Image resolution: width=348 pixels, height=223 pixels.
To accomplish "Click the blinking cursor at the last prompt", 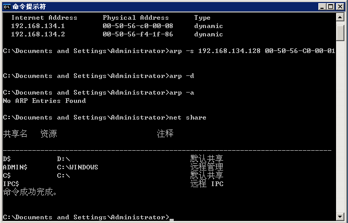I will (172, 219).
